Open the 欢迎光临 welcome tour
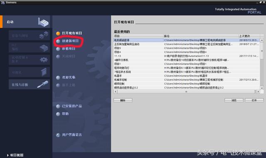Viewport: 266px width, 158px height. pos(69,77)
